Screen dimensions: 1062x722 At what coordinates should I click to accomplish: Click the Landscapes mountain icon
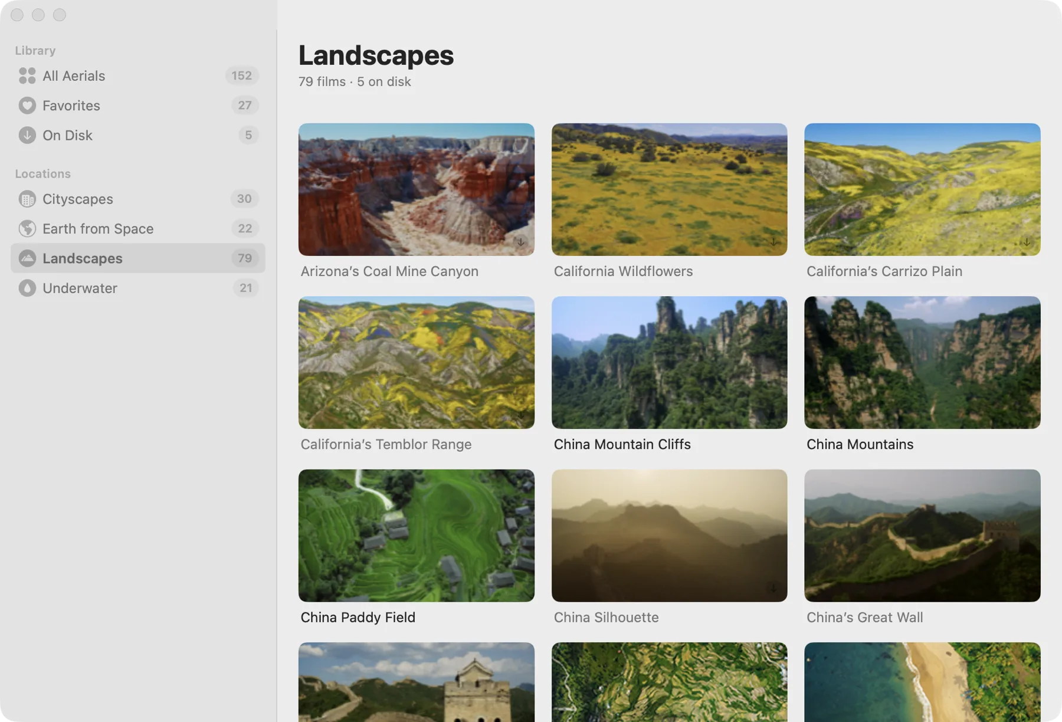pos(27,258)
